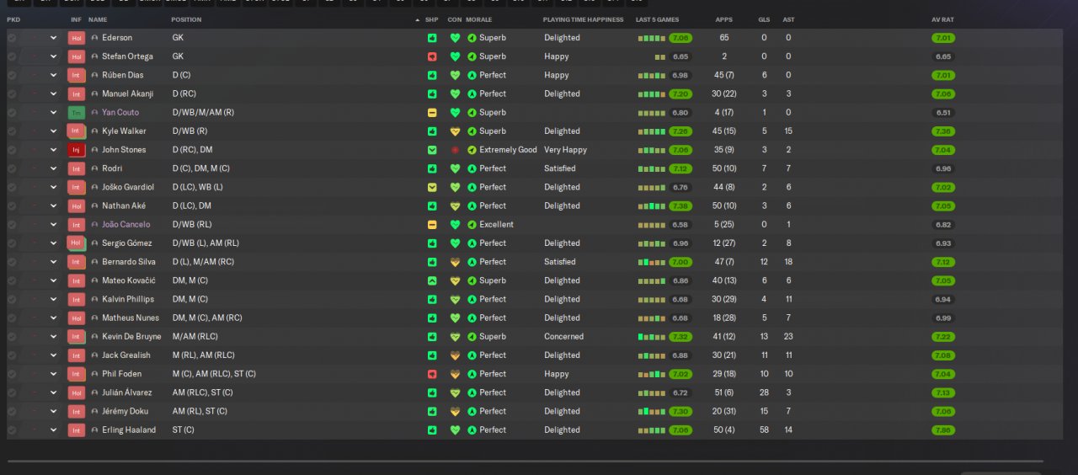Image resolution: width=1078 pixels, height=475 pixels.
Task: Sort by the GLS column header
Action: (x=764, y=19)
